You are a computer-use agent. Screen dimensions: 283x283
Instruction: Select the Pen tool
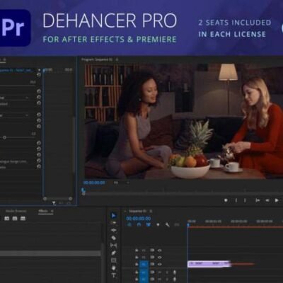tap(113, 253)
